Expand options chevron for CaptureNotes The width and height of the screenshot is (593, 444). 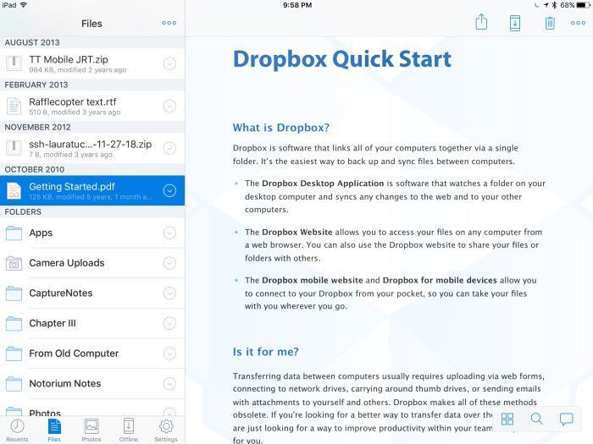tap(169, 293)
